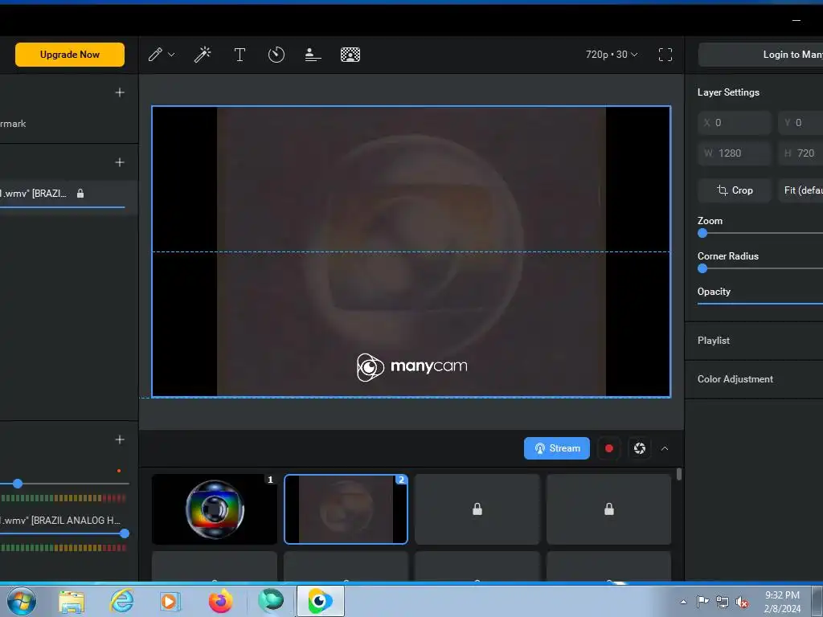This screenshot has height=617, width=823.
Task: Toggle fullscreen preview mode
Action: click(x=665, y=55)
